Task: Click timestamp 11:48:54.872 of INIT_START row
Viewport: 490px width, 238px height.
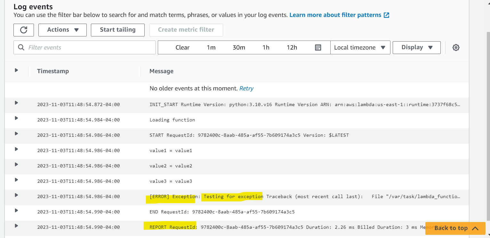Action: 78,104
